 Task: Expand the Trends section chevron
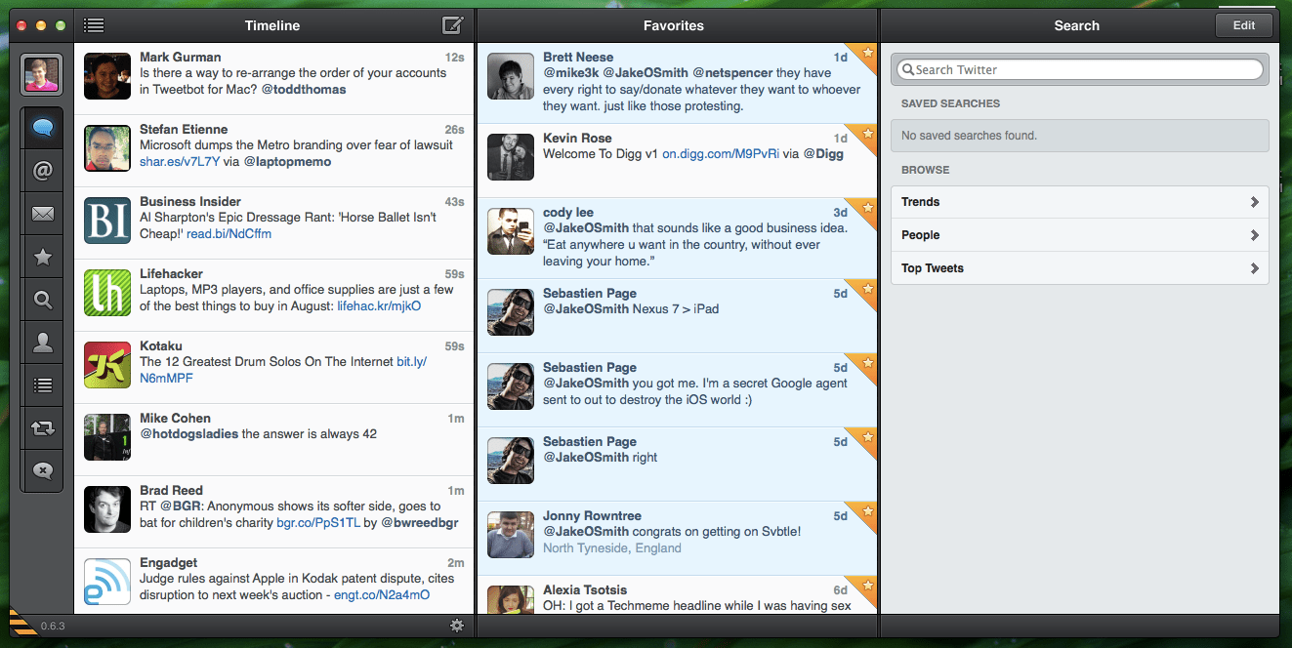pos(1257,202)
